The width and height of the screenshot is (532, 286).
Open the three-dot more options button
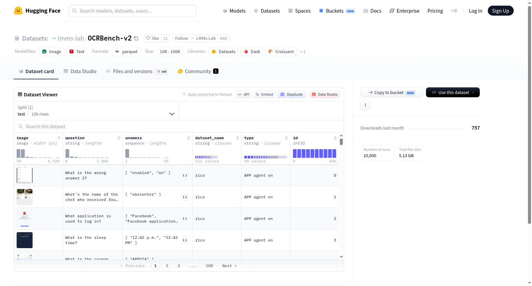(365, 105)
